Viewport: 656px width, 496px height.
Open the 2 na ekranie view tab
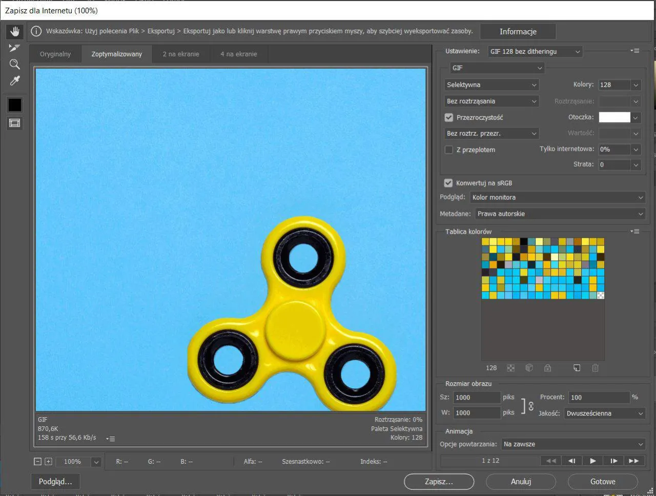(x=180, y=53)
